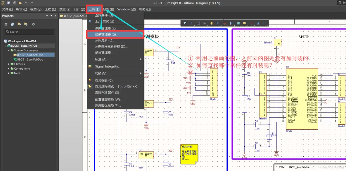The width and height of the screenshot is (346, 171).
Task: Click the Projects panel compile icon
Action: click(x=13, y=24)
